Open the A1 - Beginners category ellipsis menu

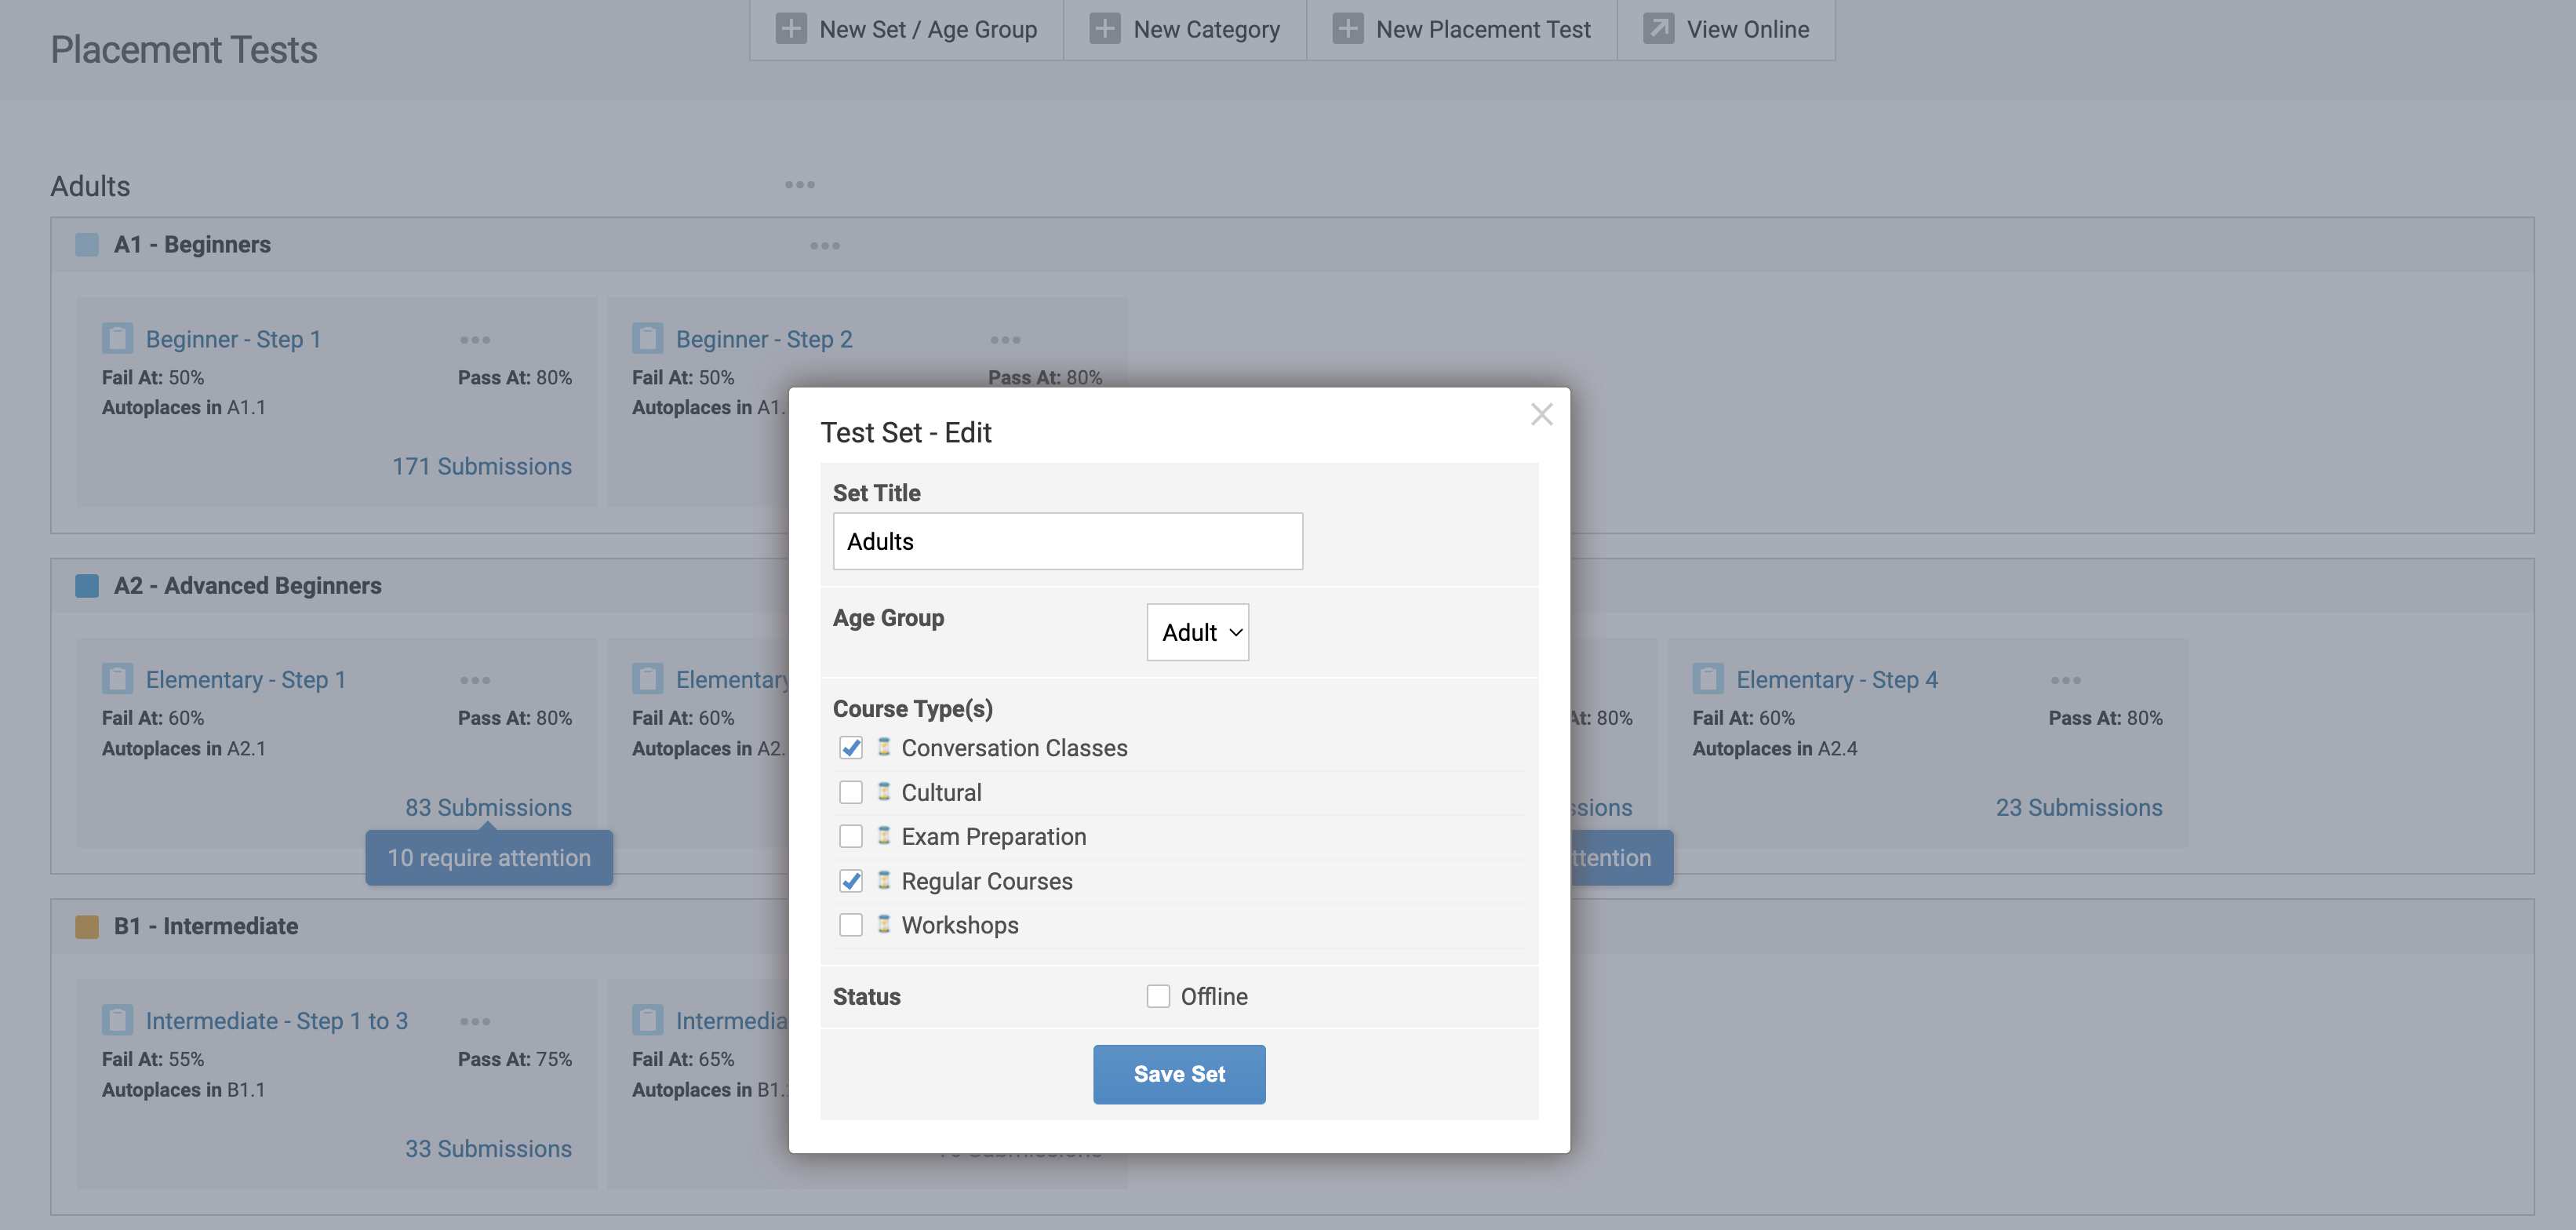point(824,246)
